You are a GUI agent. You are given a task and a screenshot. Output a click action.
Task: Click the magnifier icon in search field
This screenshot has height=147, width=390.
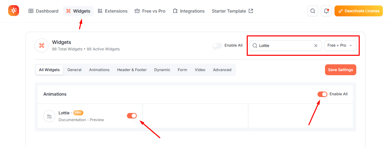pyautogui.click(x=255, y=46)
